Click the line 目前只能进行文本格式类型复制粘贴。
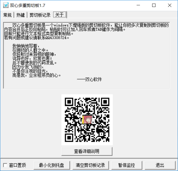The height and width of the screenshot is (171, 178). 39,34
